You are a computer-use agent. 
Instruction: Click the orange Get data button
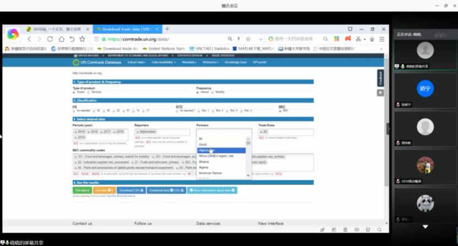[x=104, y=190]
